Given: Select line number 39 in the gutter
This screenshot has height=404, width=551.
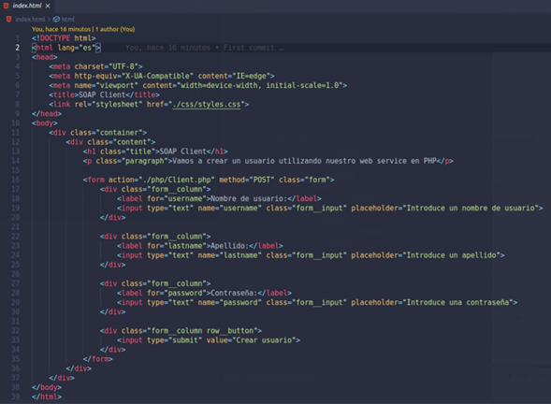Looking at the screenshot, I should point(16,397).
